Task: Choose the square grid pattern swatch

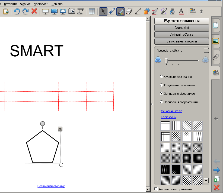Action: [165, 137]
